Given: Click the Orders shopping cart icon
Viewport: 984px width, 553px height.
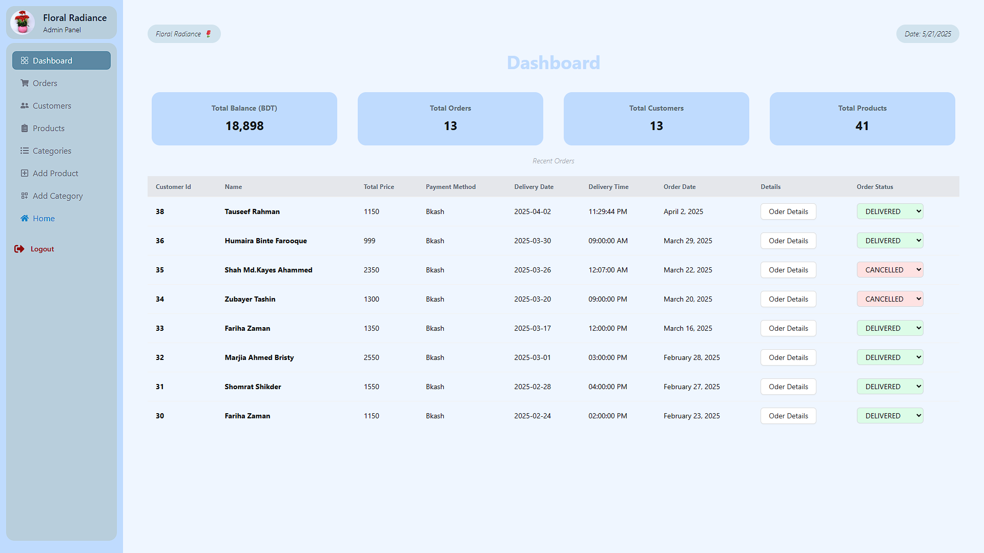Looking at the screenshot, I should tap(24, 83).
